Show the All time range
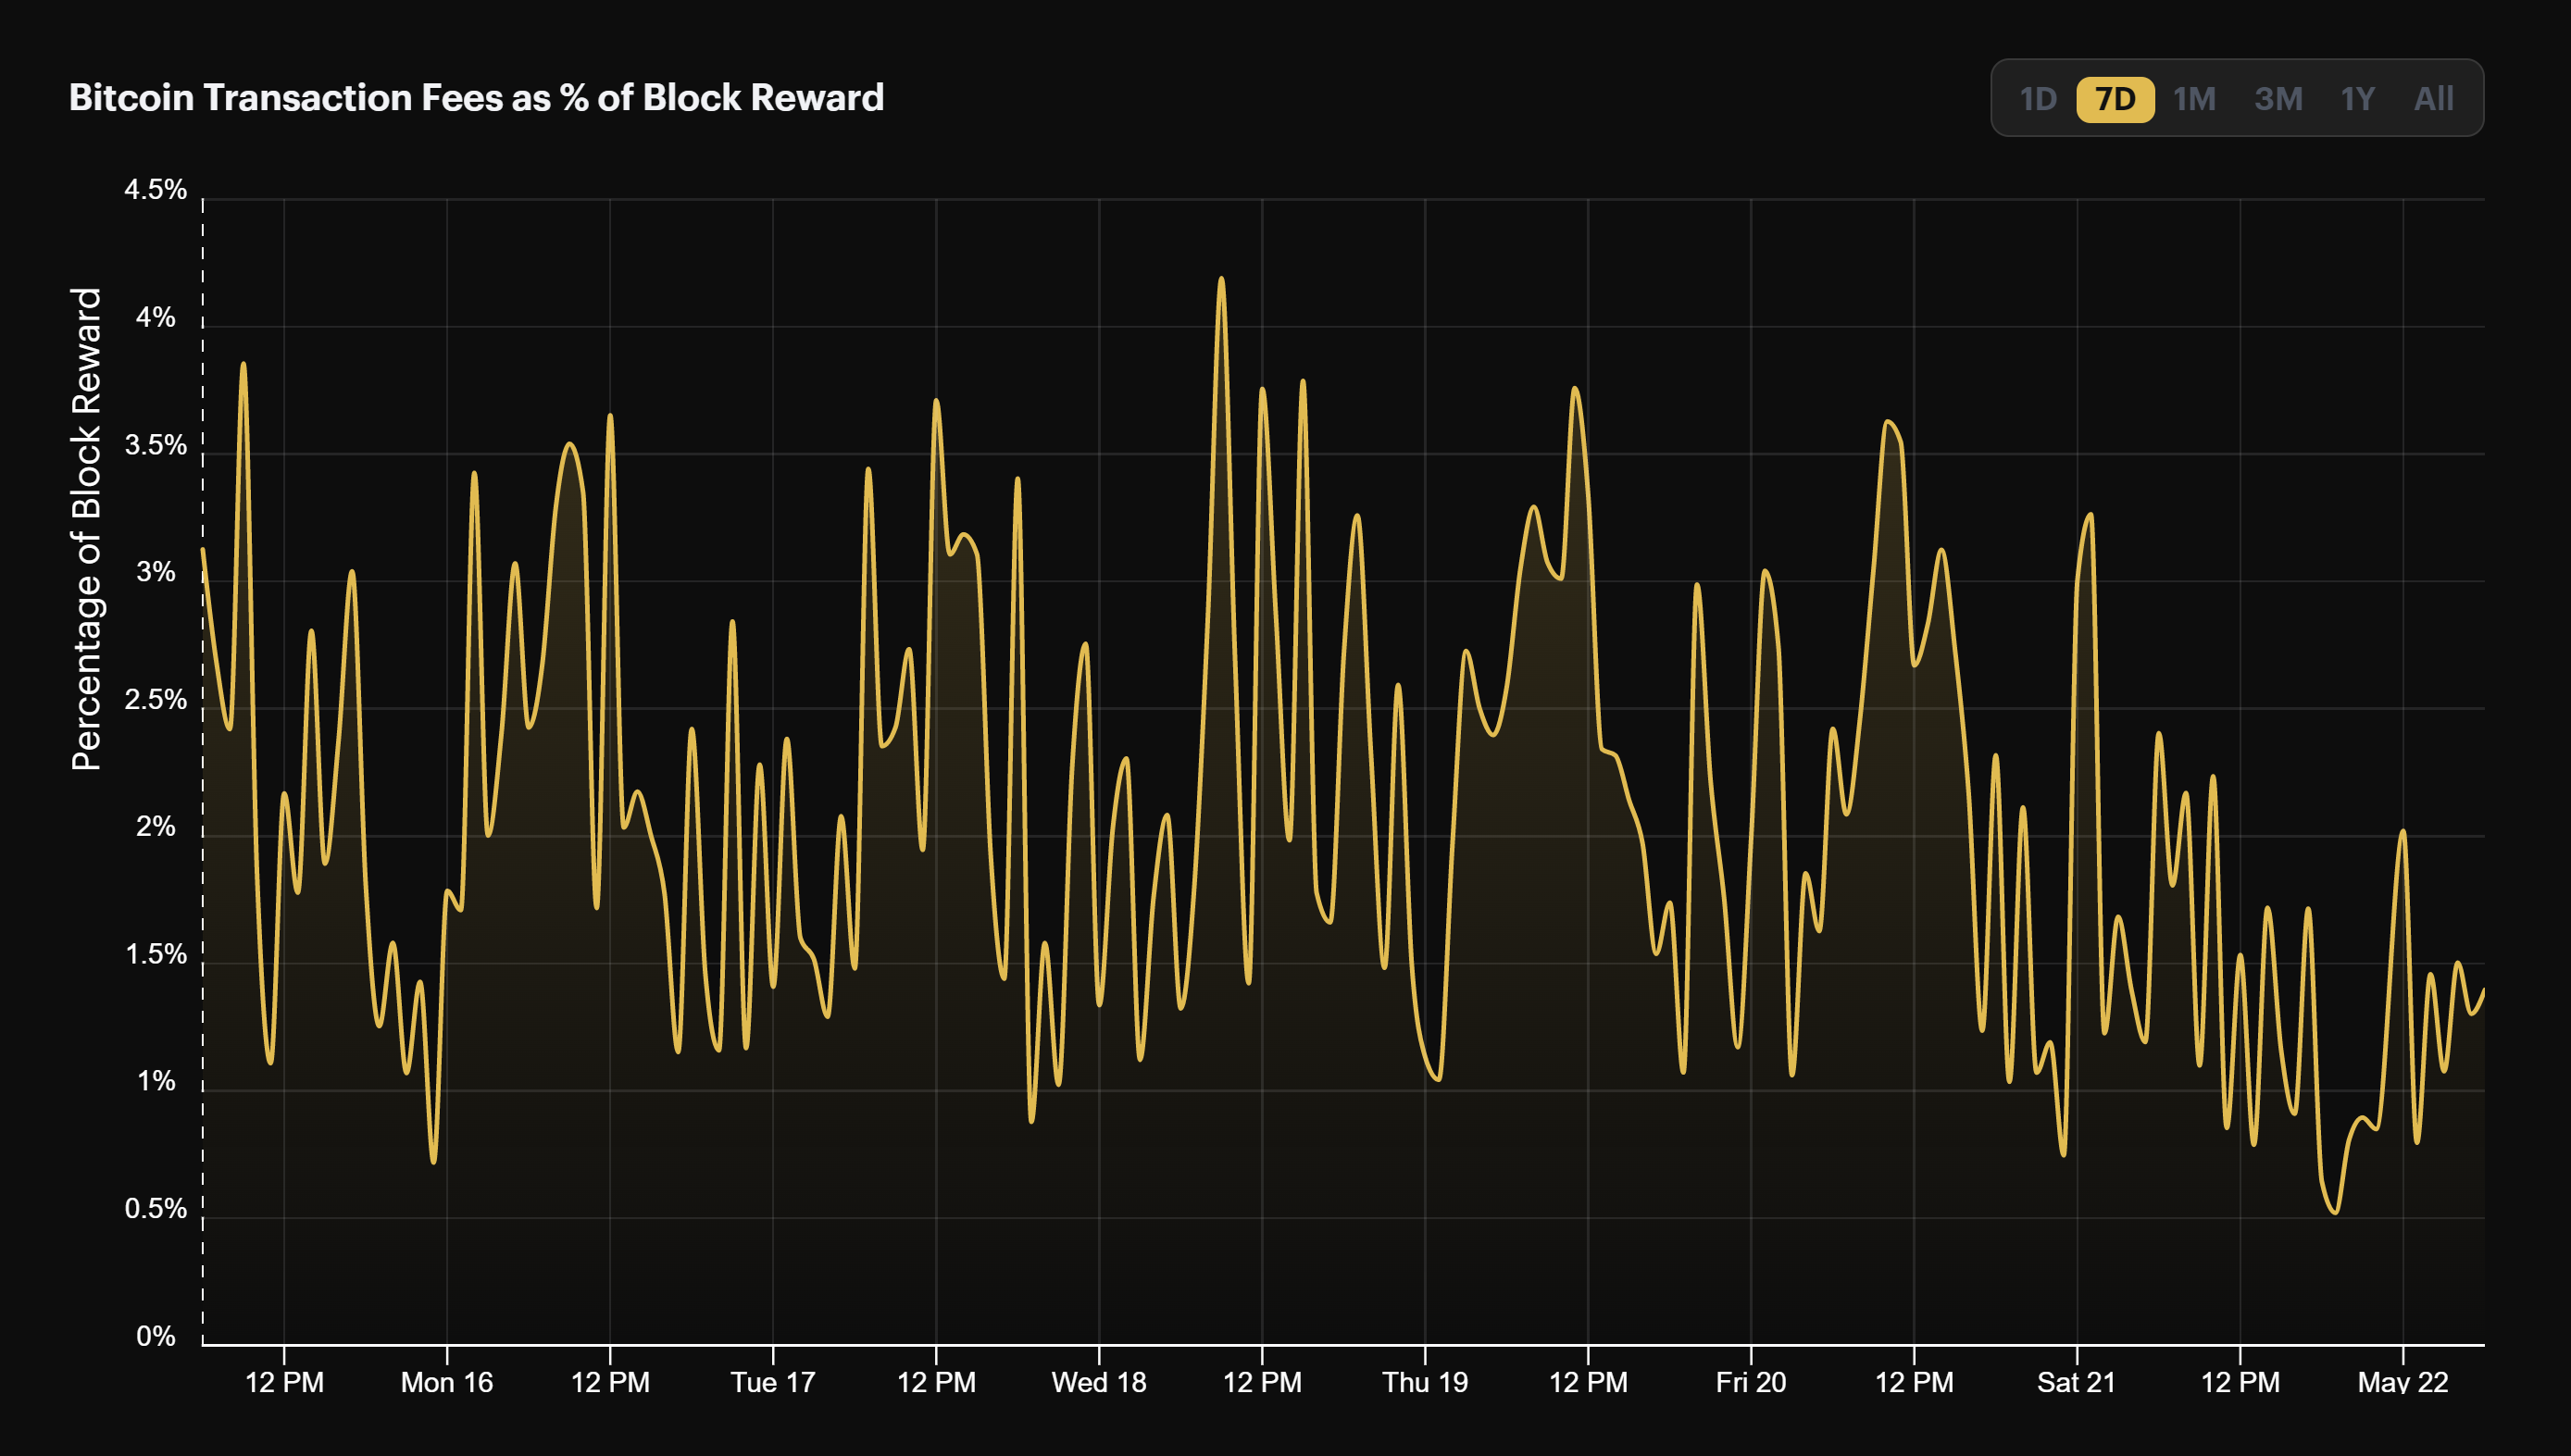Viewport: 2571px width, 1456px height. 2433,99
